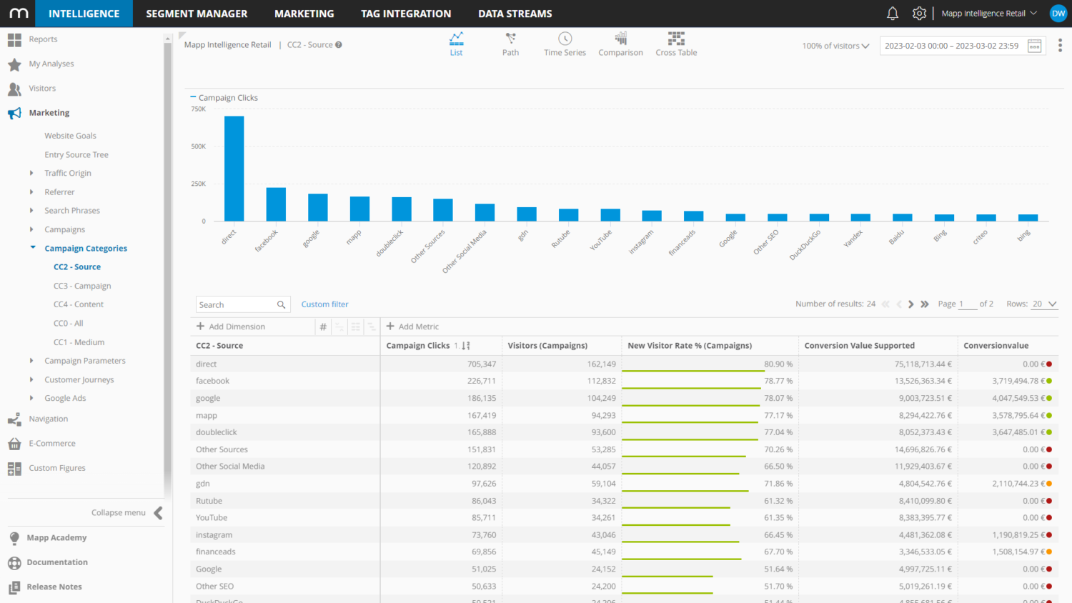Switch to Cross Table view
The height and width of the screenshot is (603, 1072).
[x=676, y=44]
